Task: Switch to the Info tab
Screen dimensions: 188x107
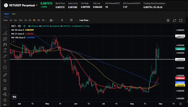Action: point(14,14)
